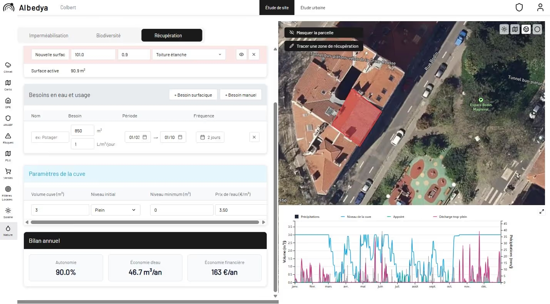Image resolution: width=550 pixels, height=304 pixels.
Task: Open the Toiture étanche dropdown
Action: click(x=189, y=55)
